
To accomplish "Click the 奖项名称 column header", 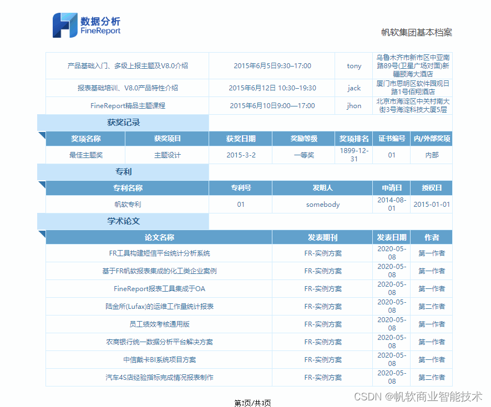I will pos(85,139).
